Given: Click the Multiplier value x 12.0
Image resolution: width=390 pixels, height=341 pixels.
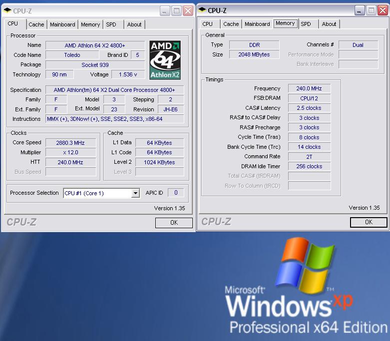Looking at the screenshot, I should point(70,152).
